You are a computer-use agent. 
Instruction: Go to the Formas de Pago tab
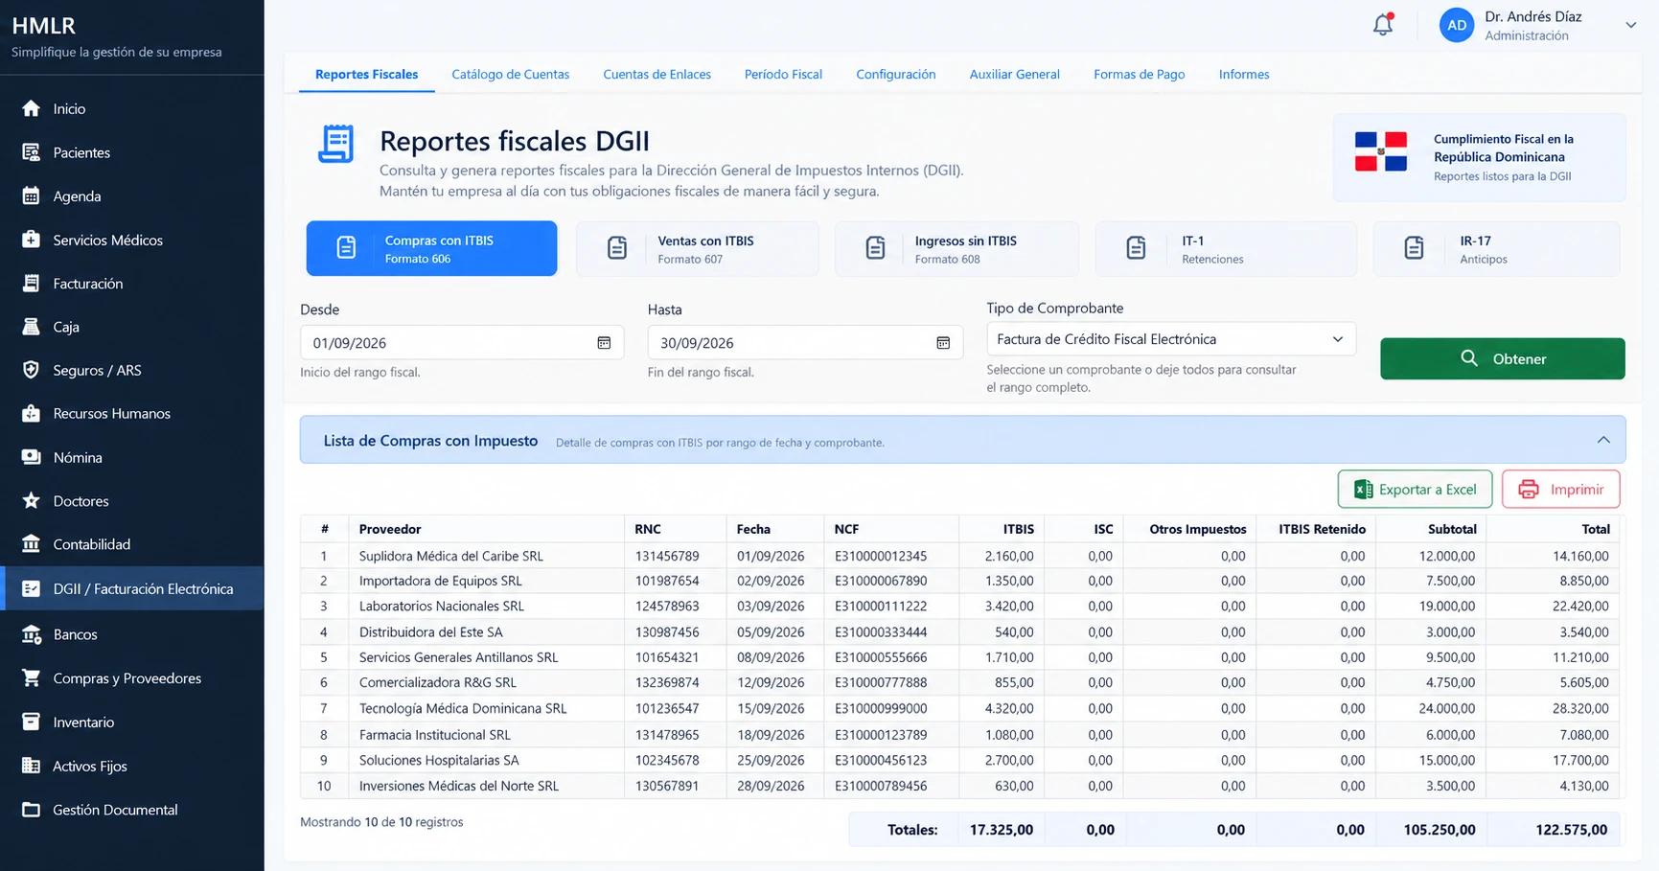point(1139,74)
